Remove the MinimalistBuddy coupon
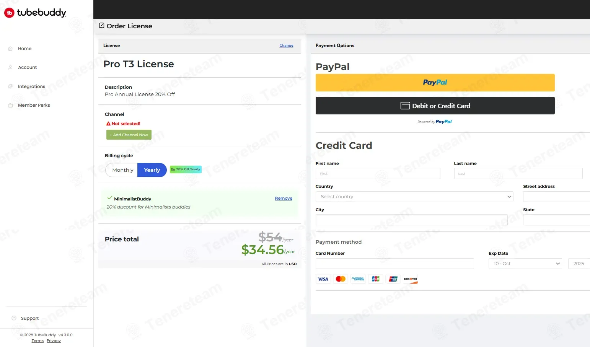Image resolution: width=590 pixels, height=347 pixels. tap(284, 198)
